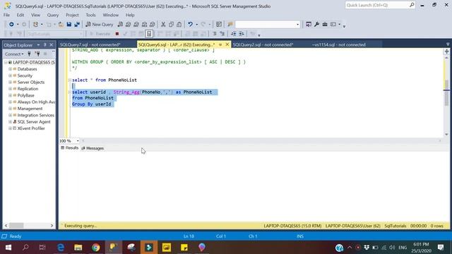Click the Undo icon

(190, 25)
